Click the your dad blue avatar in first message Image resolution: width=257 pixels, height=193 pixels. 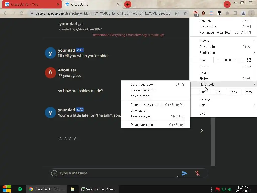50,53
